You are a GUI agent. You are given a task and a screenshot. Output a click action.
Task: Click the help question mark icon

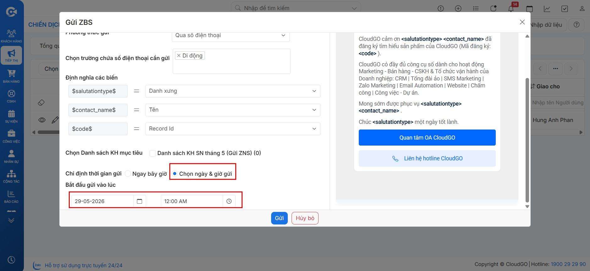(576, 25)
